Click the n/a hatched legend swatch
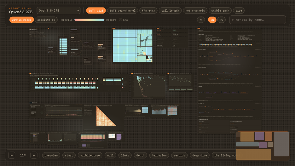Viewport: 295px width, 166px height. coord(121,20)
